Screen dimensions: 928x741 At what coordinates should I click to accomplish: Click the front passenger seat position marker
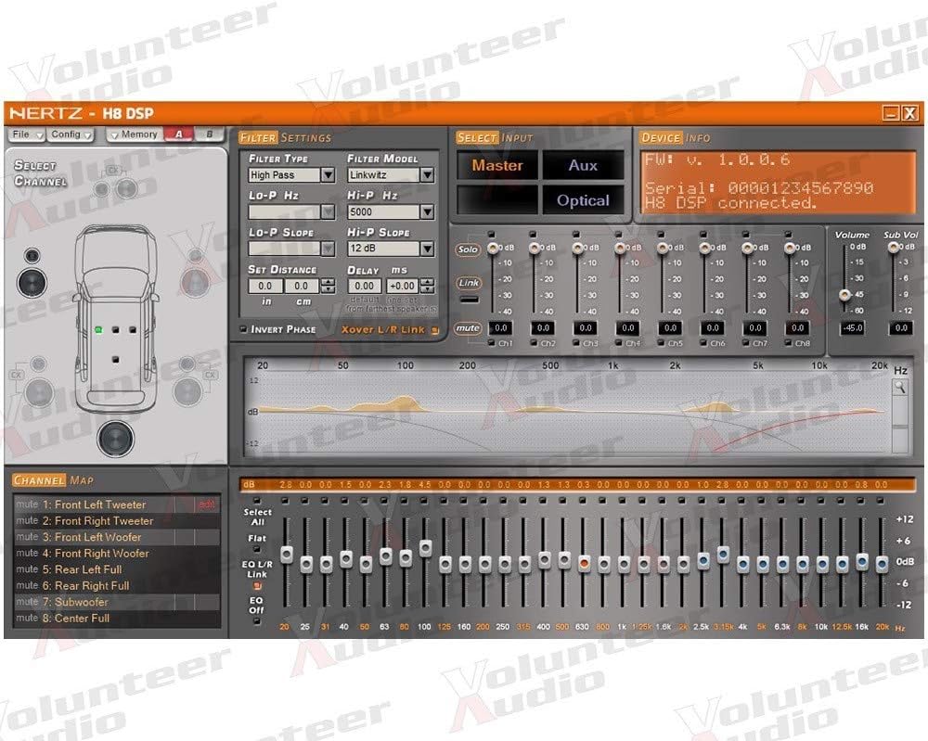coord(133,329)
